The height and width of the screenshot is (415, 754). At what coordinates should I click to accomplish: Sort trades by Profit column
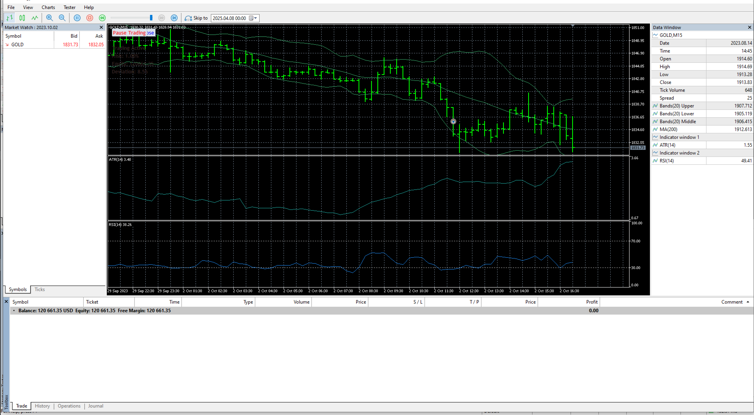569,302
